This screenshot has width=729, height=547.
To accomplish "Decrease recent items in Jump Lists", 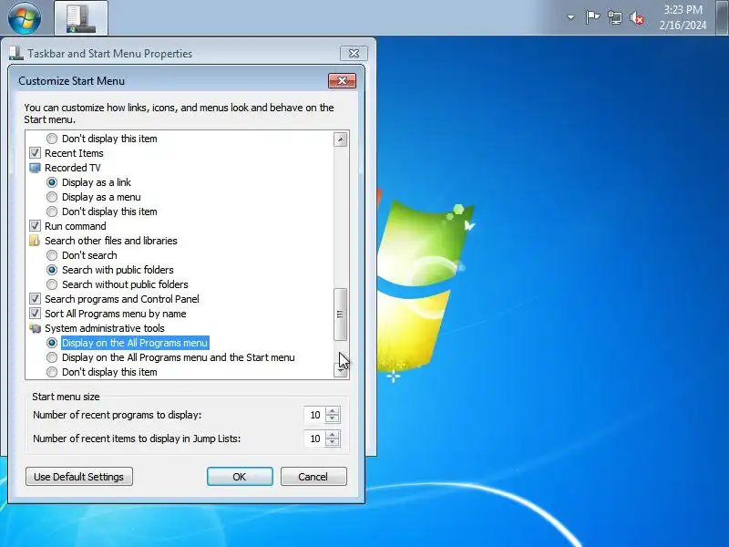I will 332,442.
